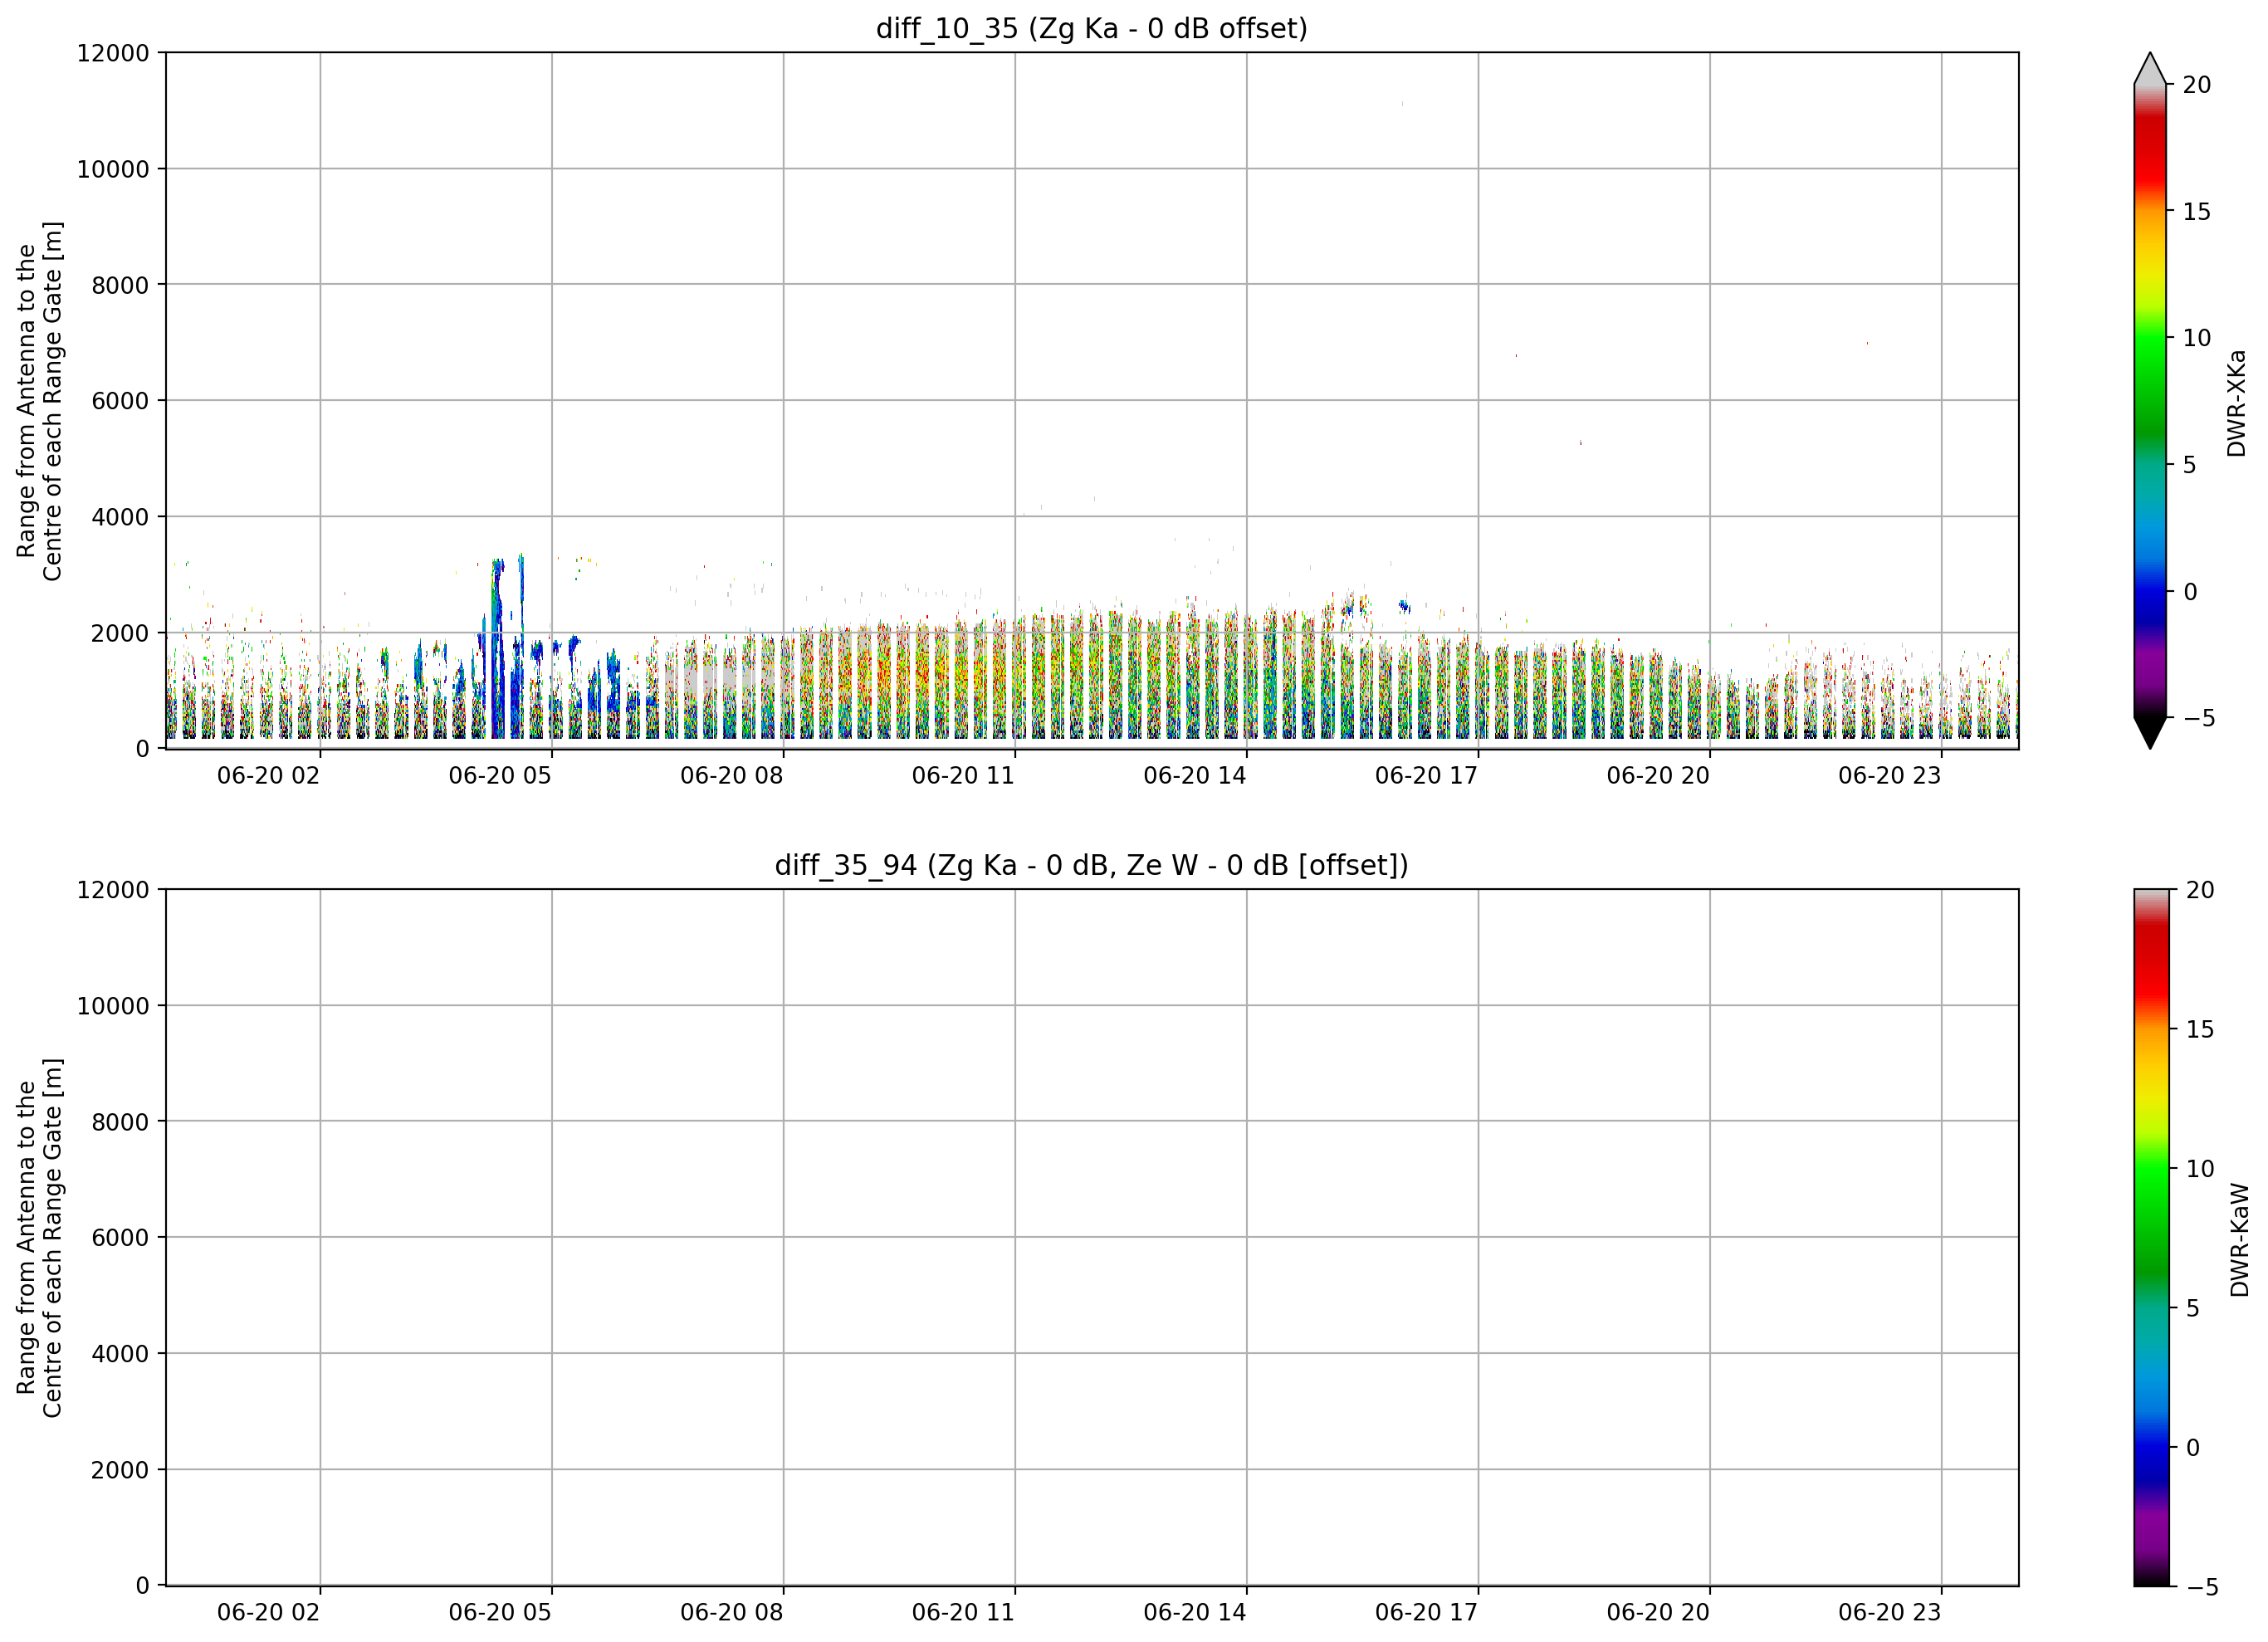Select the DWR-XKa colorbar label
2268x1642 pixels.
2237,403
